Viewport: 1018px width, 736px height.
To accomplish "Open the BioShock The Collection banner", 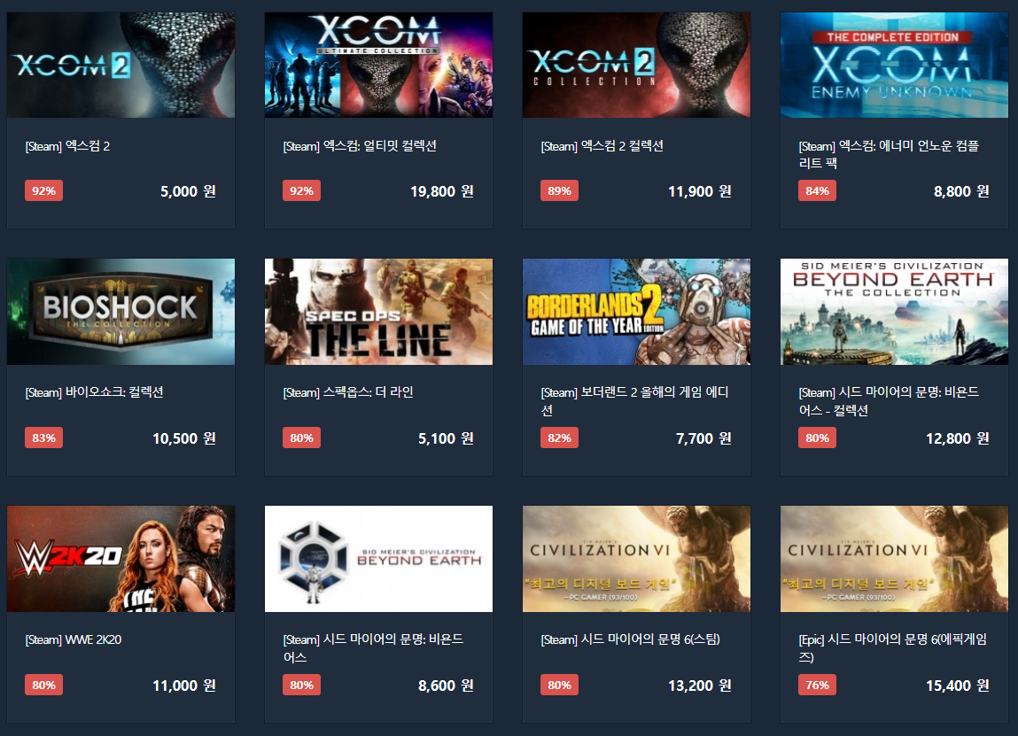I will click(120, 312).
